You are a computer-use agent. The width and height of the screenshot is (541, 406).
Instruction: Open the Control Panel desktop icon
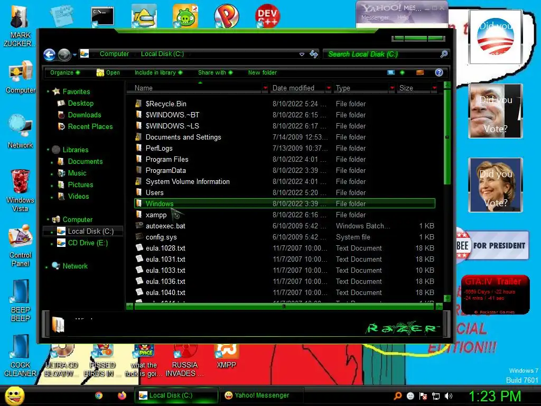(21, 246)
